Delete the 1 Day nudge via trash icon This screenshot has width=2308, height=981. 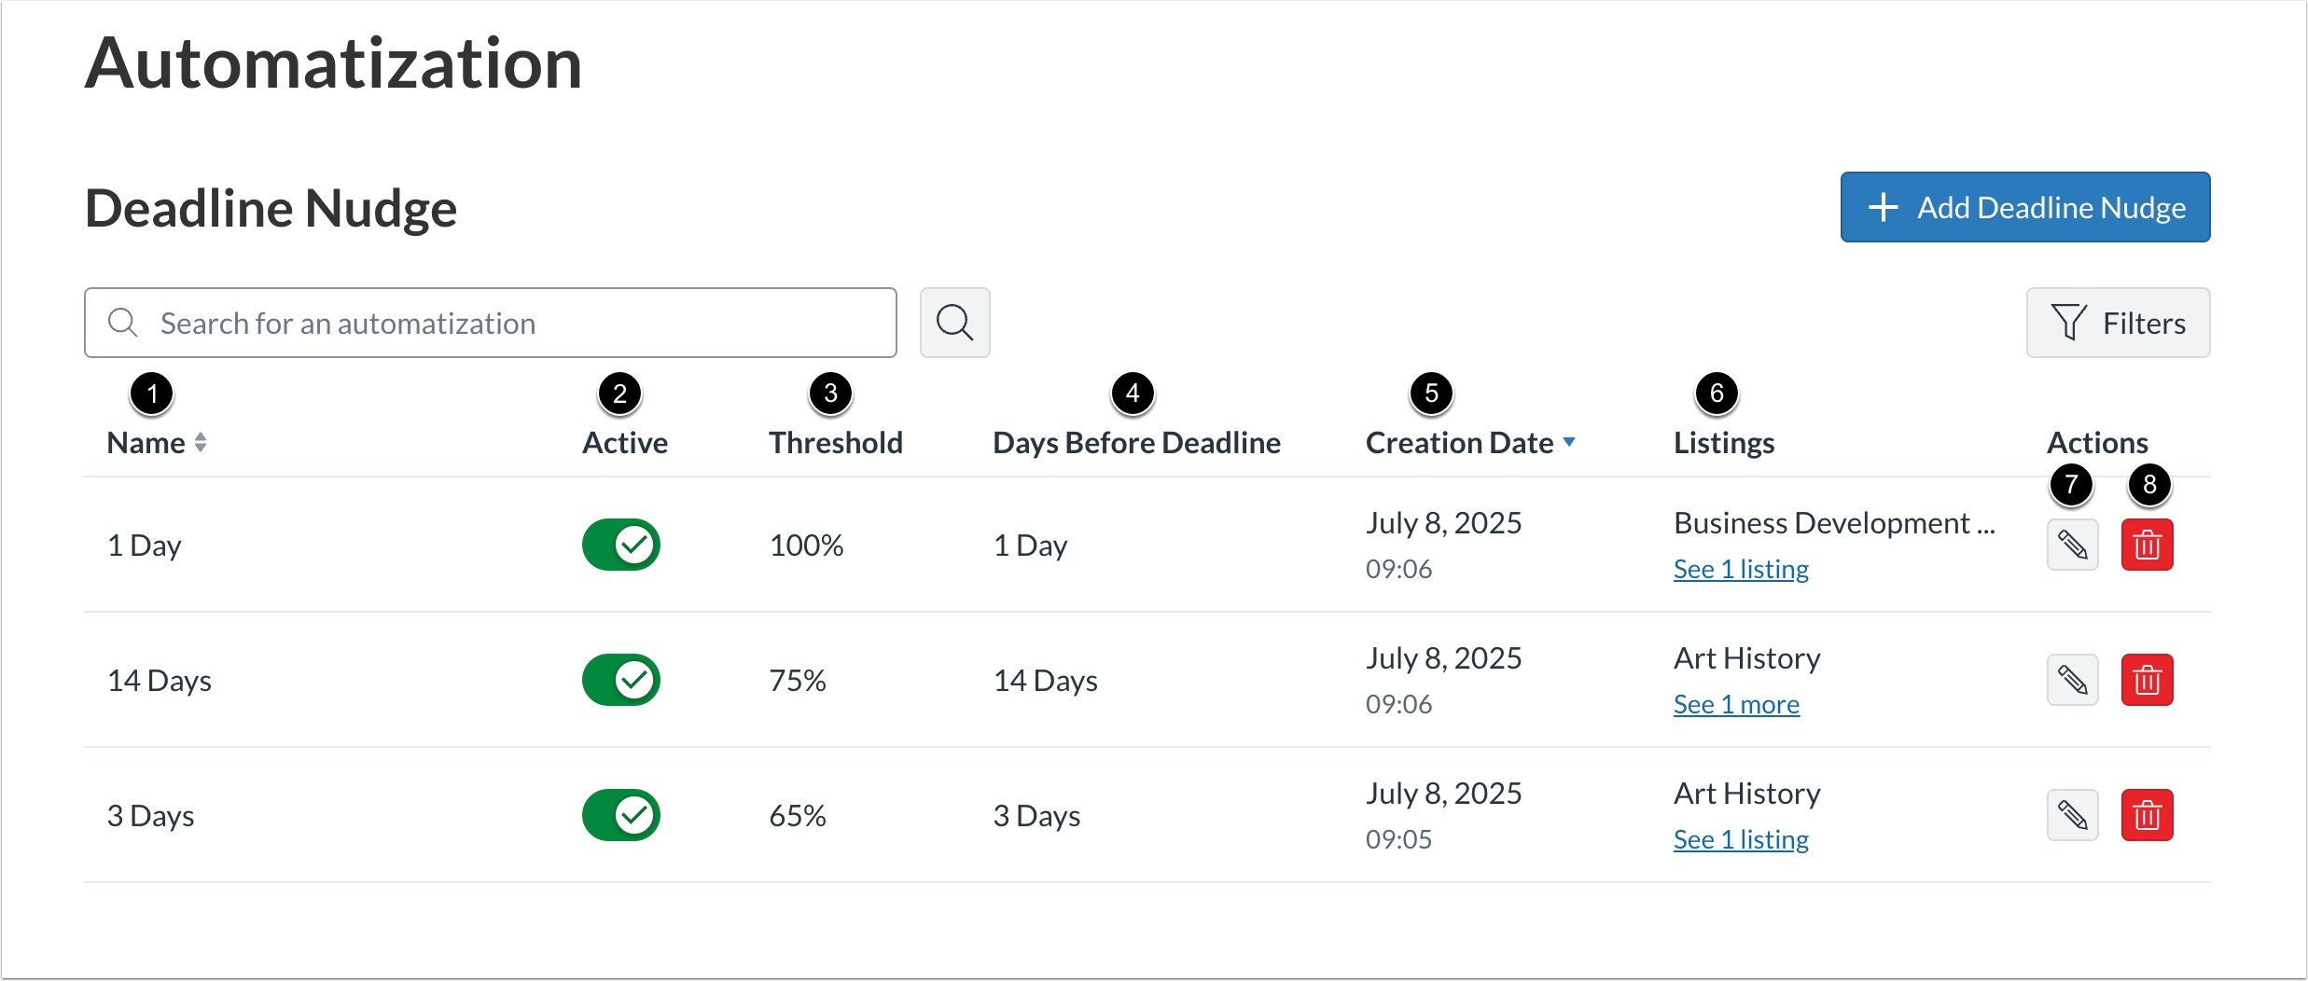(x=2147, y=545)
